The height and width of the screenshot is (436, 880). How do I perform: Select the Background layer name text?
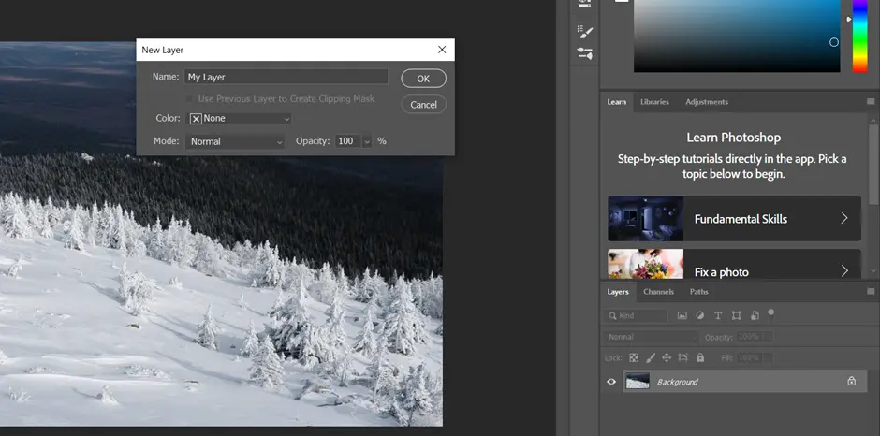pyautogui.click(x=678, y=382)
